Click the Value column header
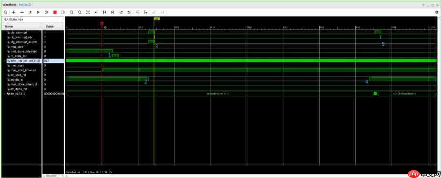441x178 pixels. 50,26
